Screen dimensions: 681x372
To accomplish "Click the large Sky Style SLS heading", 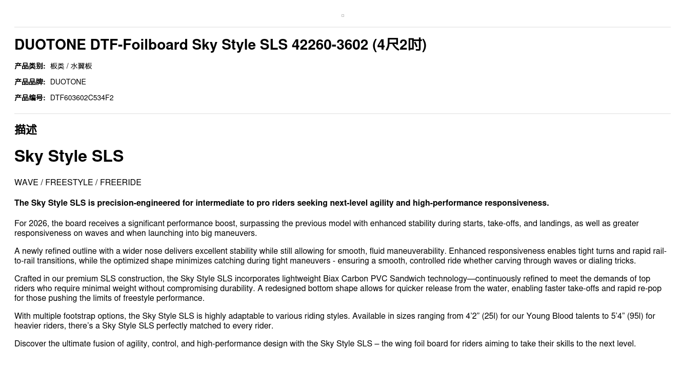I will click(x=69, y=156).
